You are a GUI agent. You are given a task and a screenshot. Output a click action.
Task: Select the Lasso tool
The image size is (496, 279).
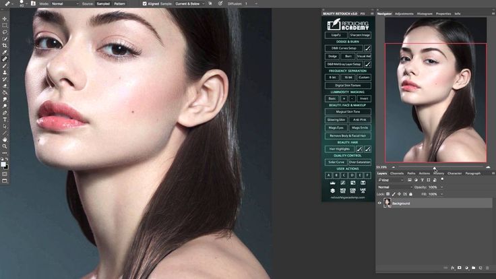pos(5,32)
